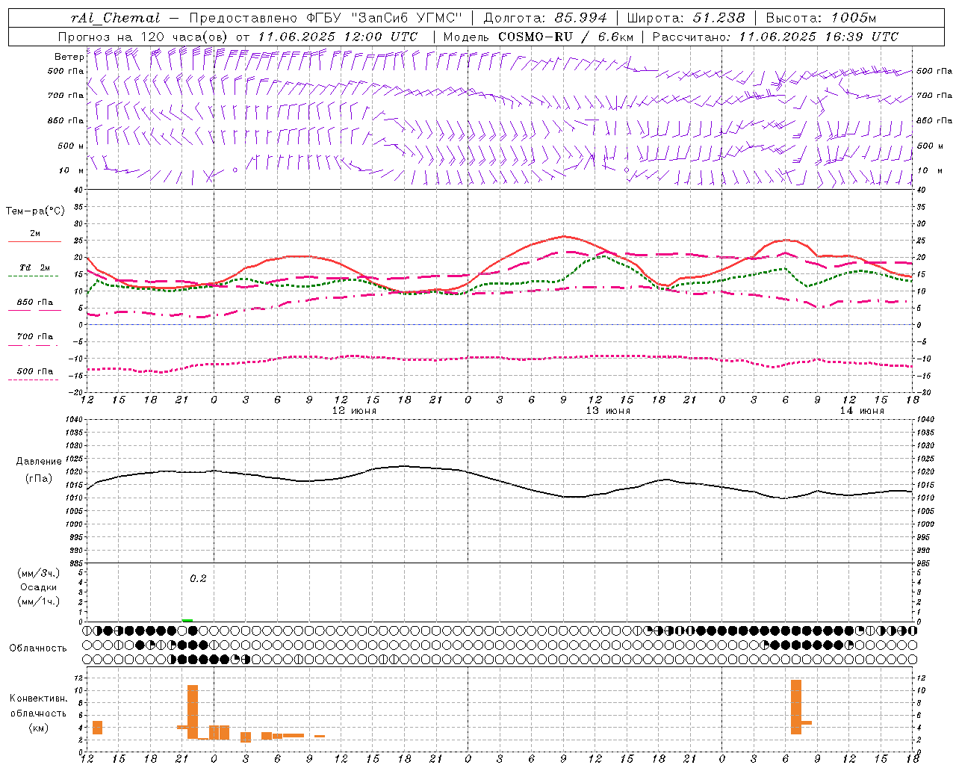
Task: Click the station name rAl_Chemal
Action: click(x=115, y=18)
